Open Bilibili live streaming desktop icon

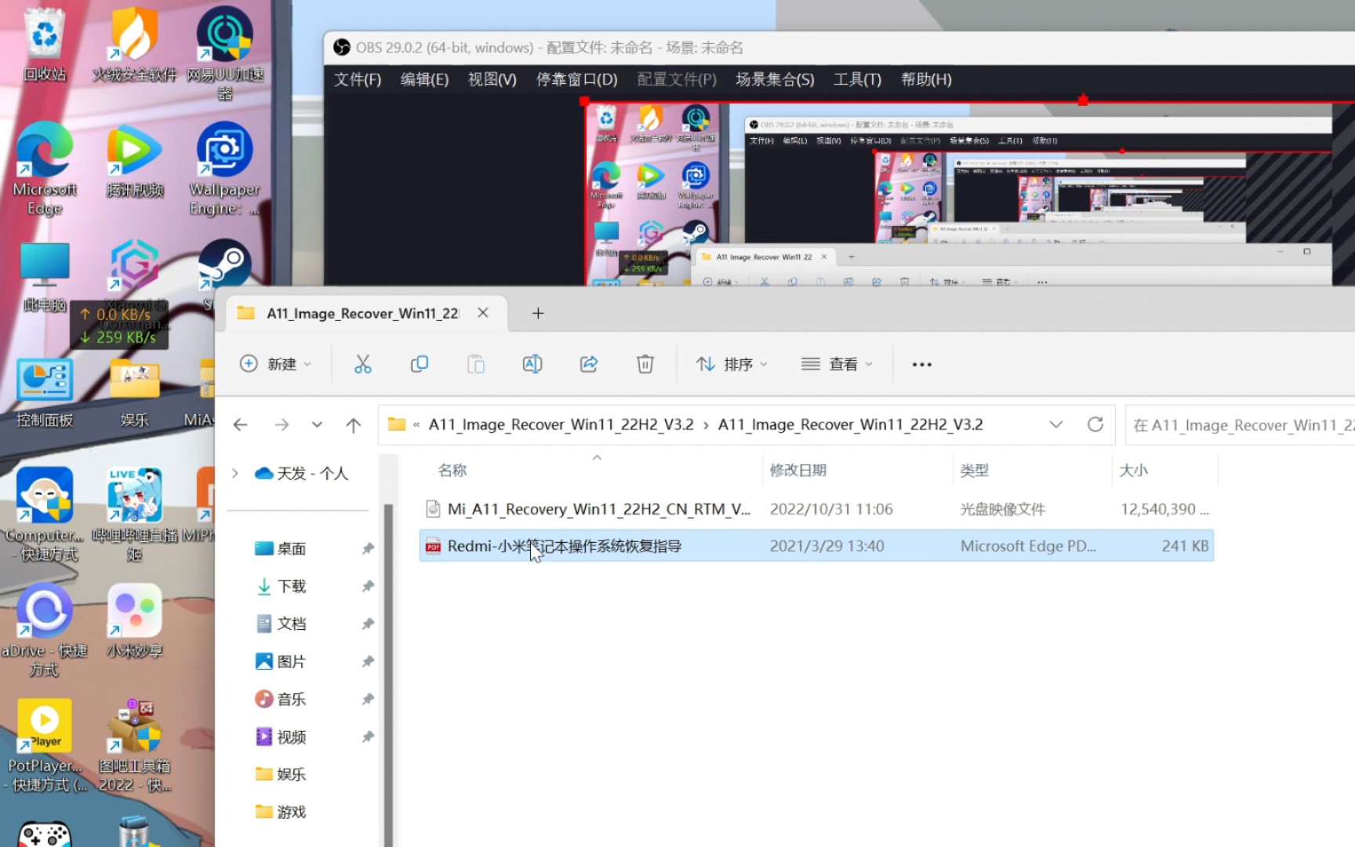tap(134, 514)
